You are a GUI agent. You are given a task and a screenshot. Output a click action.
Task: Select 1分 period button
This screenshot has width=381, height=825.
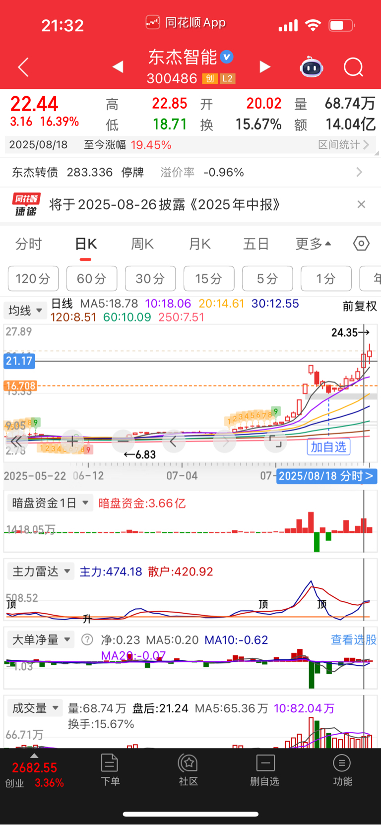[x=326, y=278]
